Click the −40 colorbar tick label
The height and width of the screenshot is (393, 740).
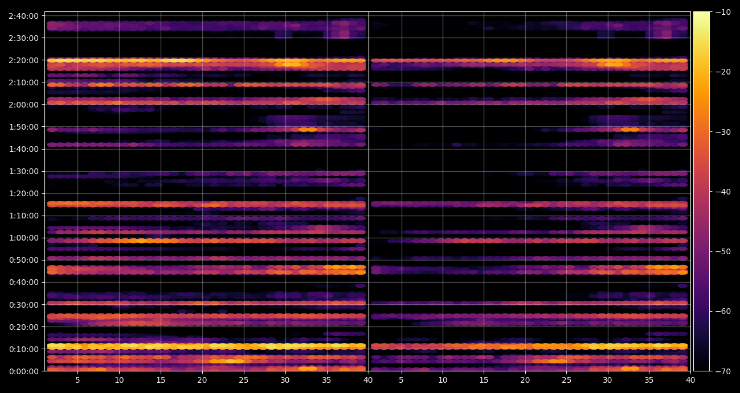coord(723,192)
